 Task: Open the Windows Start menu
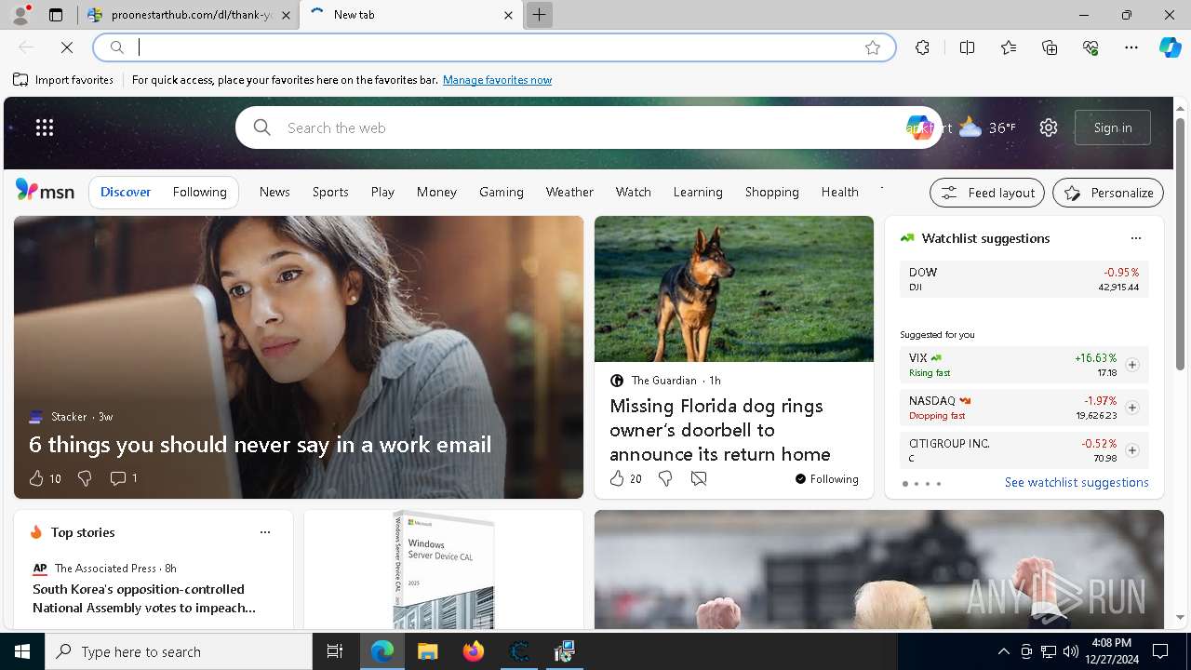point(22,651)
